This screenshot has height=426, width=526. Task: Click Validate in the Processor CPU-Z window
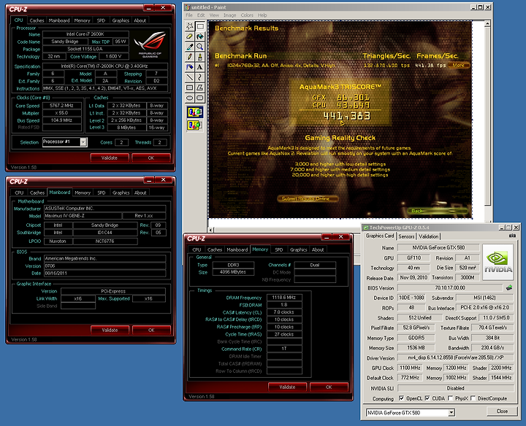110,158
